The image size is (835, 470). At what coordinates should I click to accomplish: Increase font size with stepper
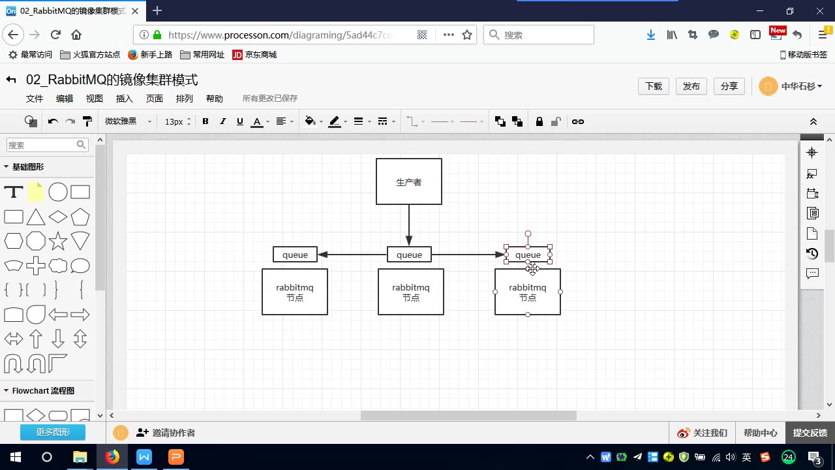pos(189,119)
